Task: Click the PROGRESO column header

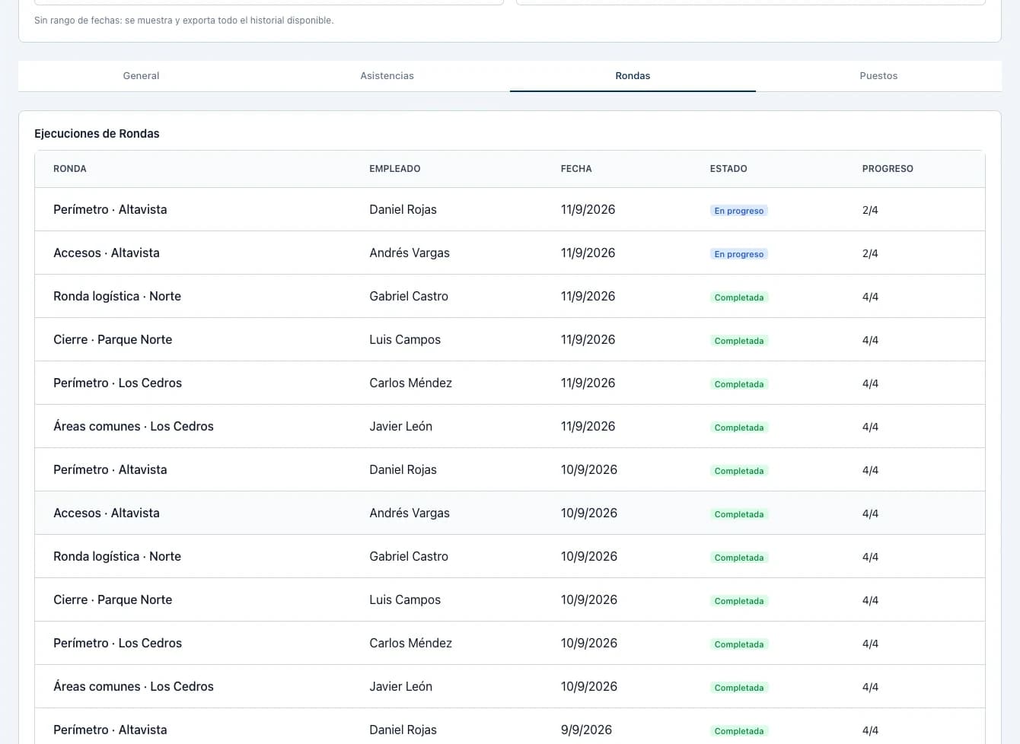Action: click(x=888, y=169)
